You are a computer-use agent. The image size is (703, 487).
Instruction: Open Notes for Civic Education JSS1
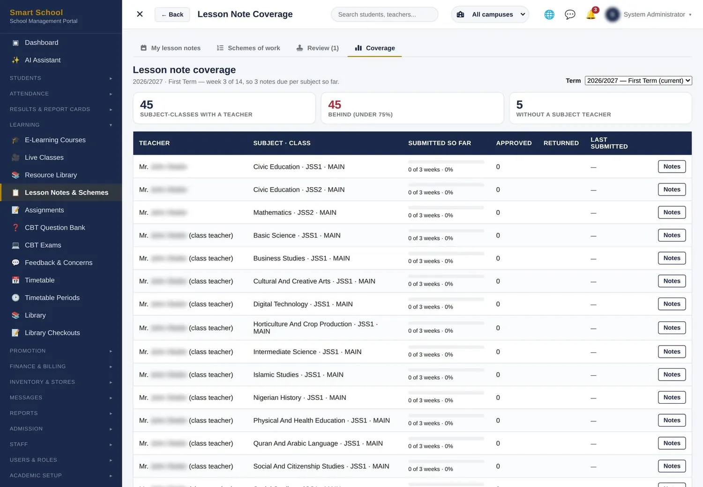pyautogui.click(x=672, y=167)
